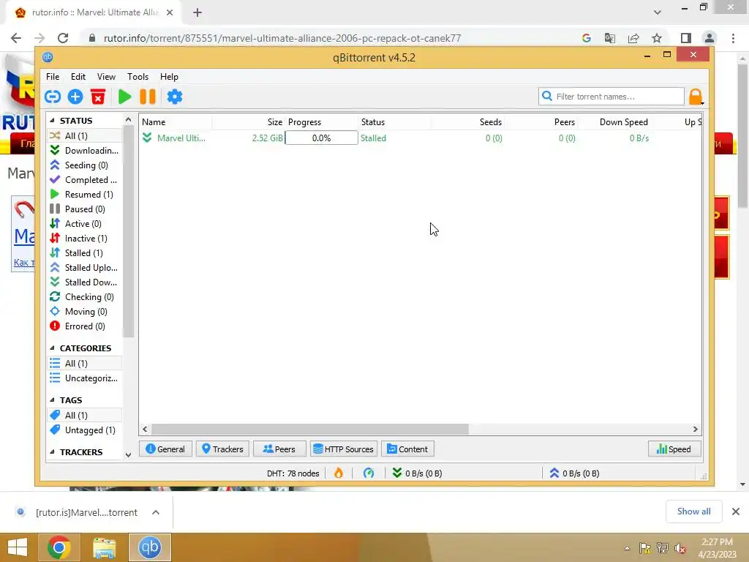Viewport: 749px width, 562px height.
Task: Click the orange Pause toolbar icon
Action: click(x=148, y=97)
